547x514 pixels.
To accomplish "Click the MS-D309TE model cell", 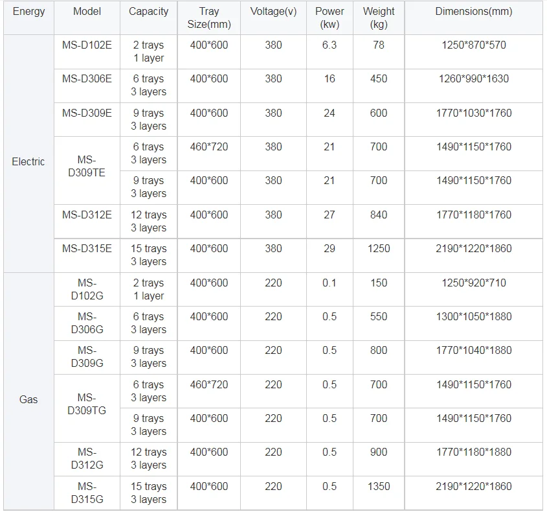I will tap(87, 166).
